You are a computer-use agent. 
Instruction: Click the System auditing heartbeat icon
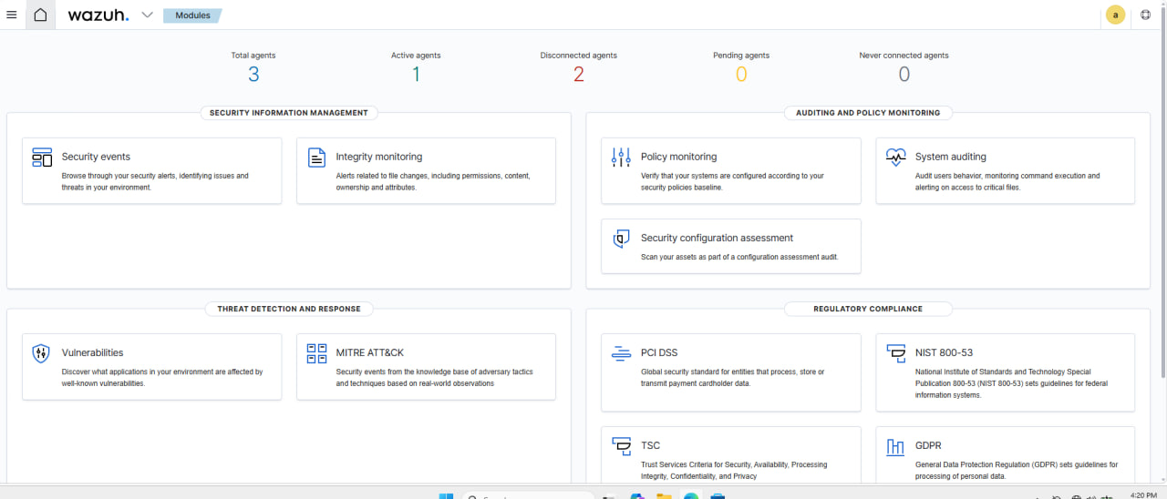[x=895, y=158]
